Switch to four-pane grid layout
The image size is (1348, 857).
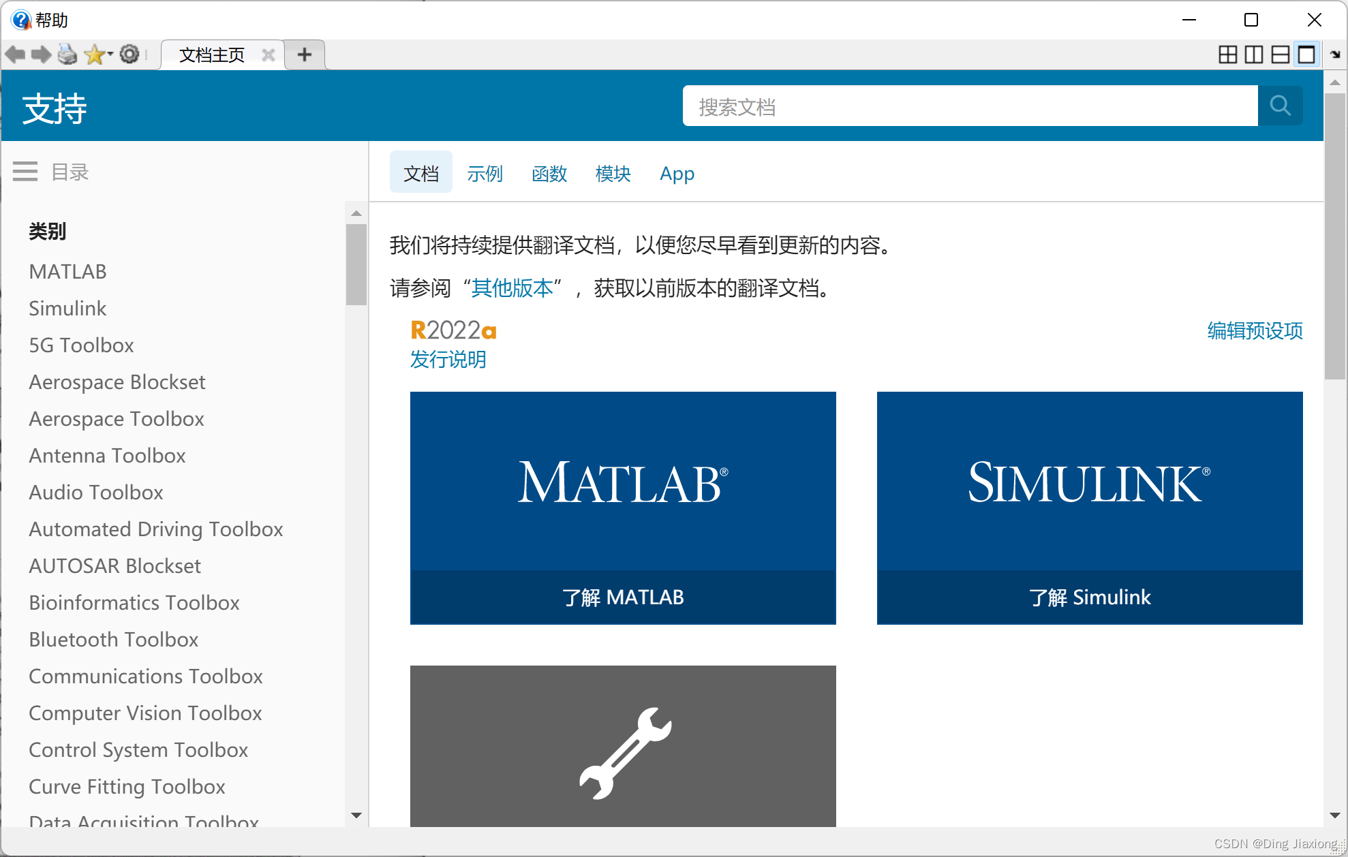[1227, 54]
